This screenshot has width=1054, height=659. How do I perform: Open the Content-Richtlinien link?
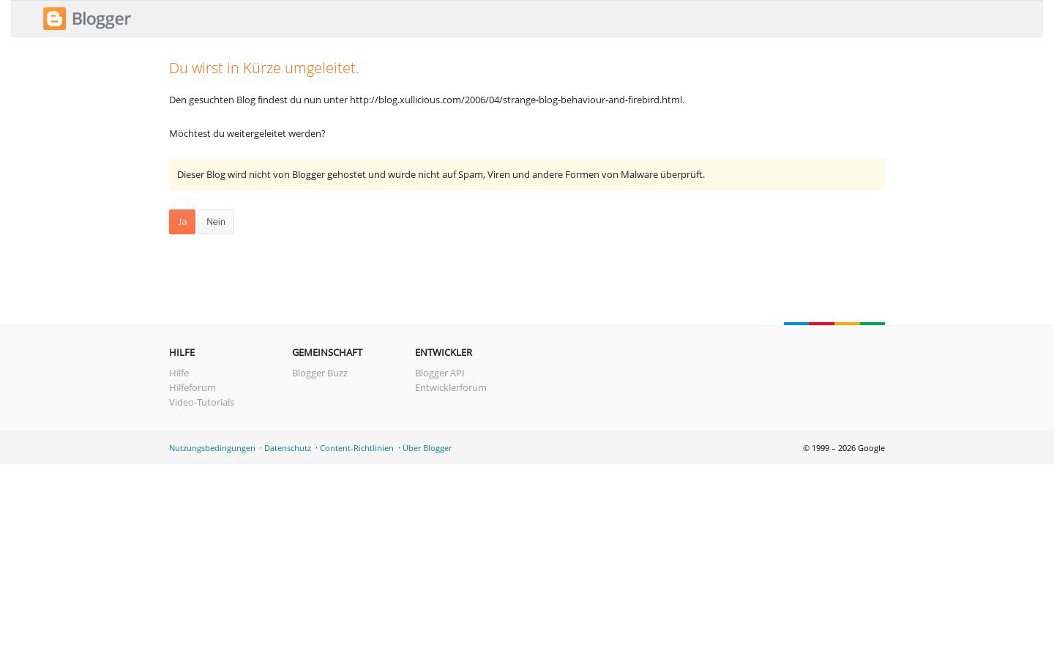coord(356,448)
